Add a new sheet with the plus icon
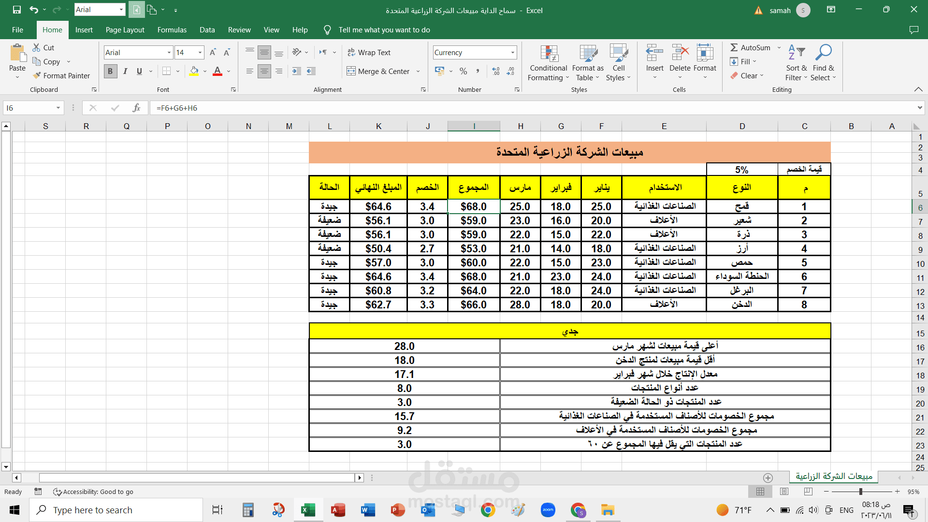Image resolution: width=928 pixels, height=522 pixels. click(768, 478)
